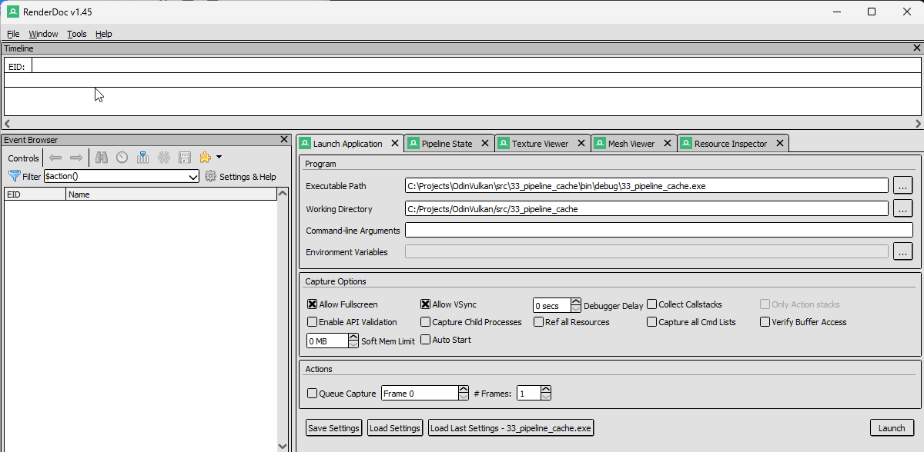Close the Pipeline State tab
The width and height of the screenshot is (924, 452).
(x=485, y=143)
